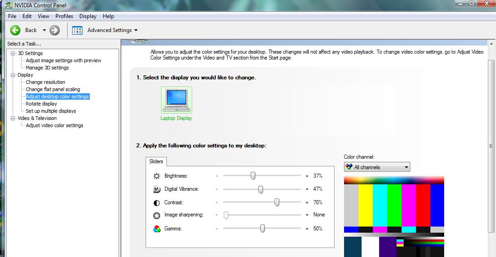Click the Gamma minus sign
The width and height of the screenshot is (496, 257).
click(217, 229)
